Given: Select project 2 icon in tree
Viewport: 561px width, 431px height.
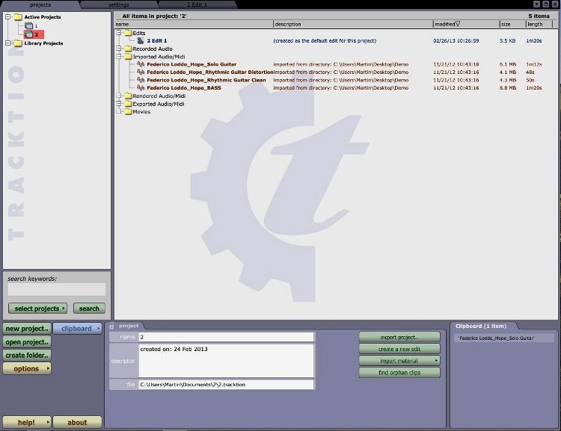Looking at the screenshot, I should (x=29, y=34).
